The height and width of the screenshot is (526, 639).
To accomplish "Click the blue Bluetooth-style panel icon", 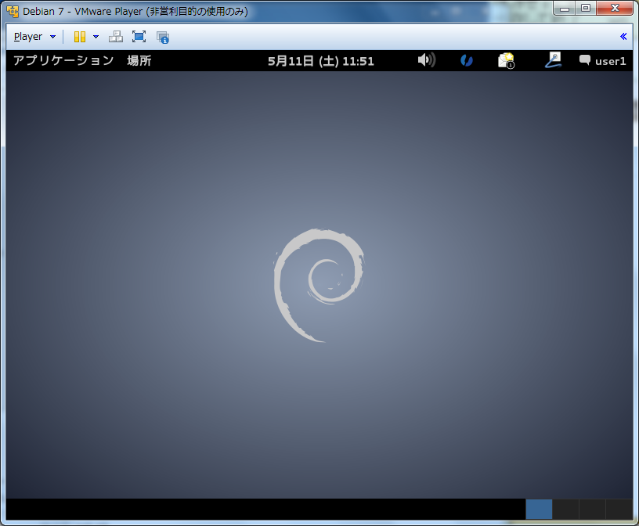I will [x=467, y=60].
